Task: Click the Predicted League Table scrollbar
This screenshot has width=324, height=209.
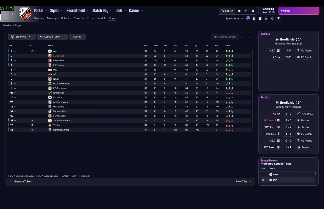Action: click(x=315, y=174)
